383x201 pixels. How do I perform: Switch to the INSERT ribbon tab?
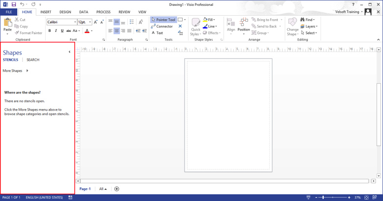click(46, 12)
